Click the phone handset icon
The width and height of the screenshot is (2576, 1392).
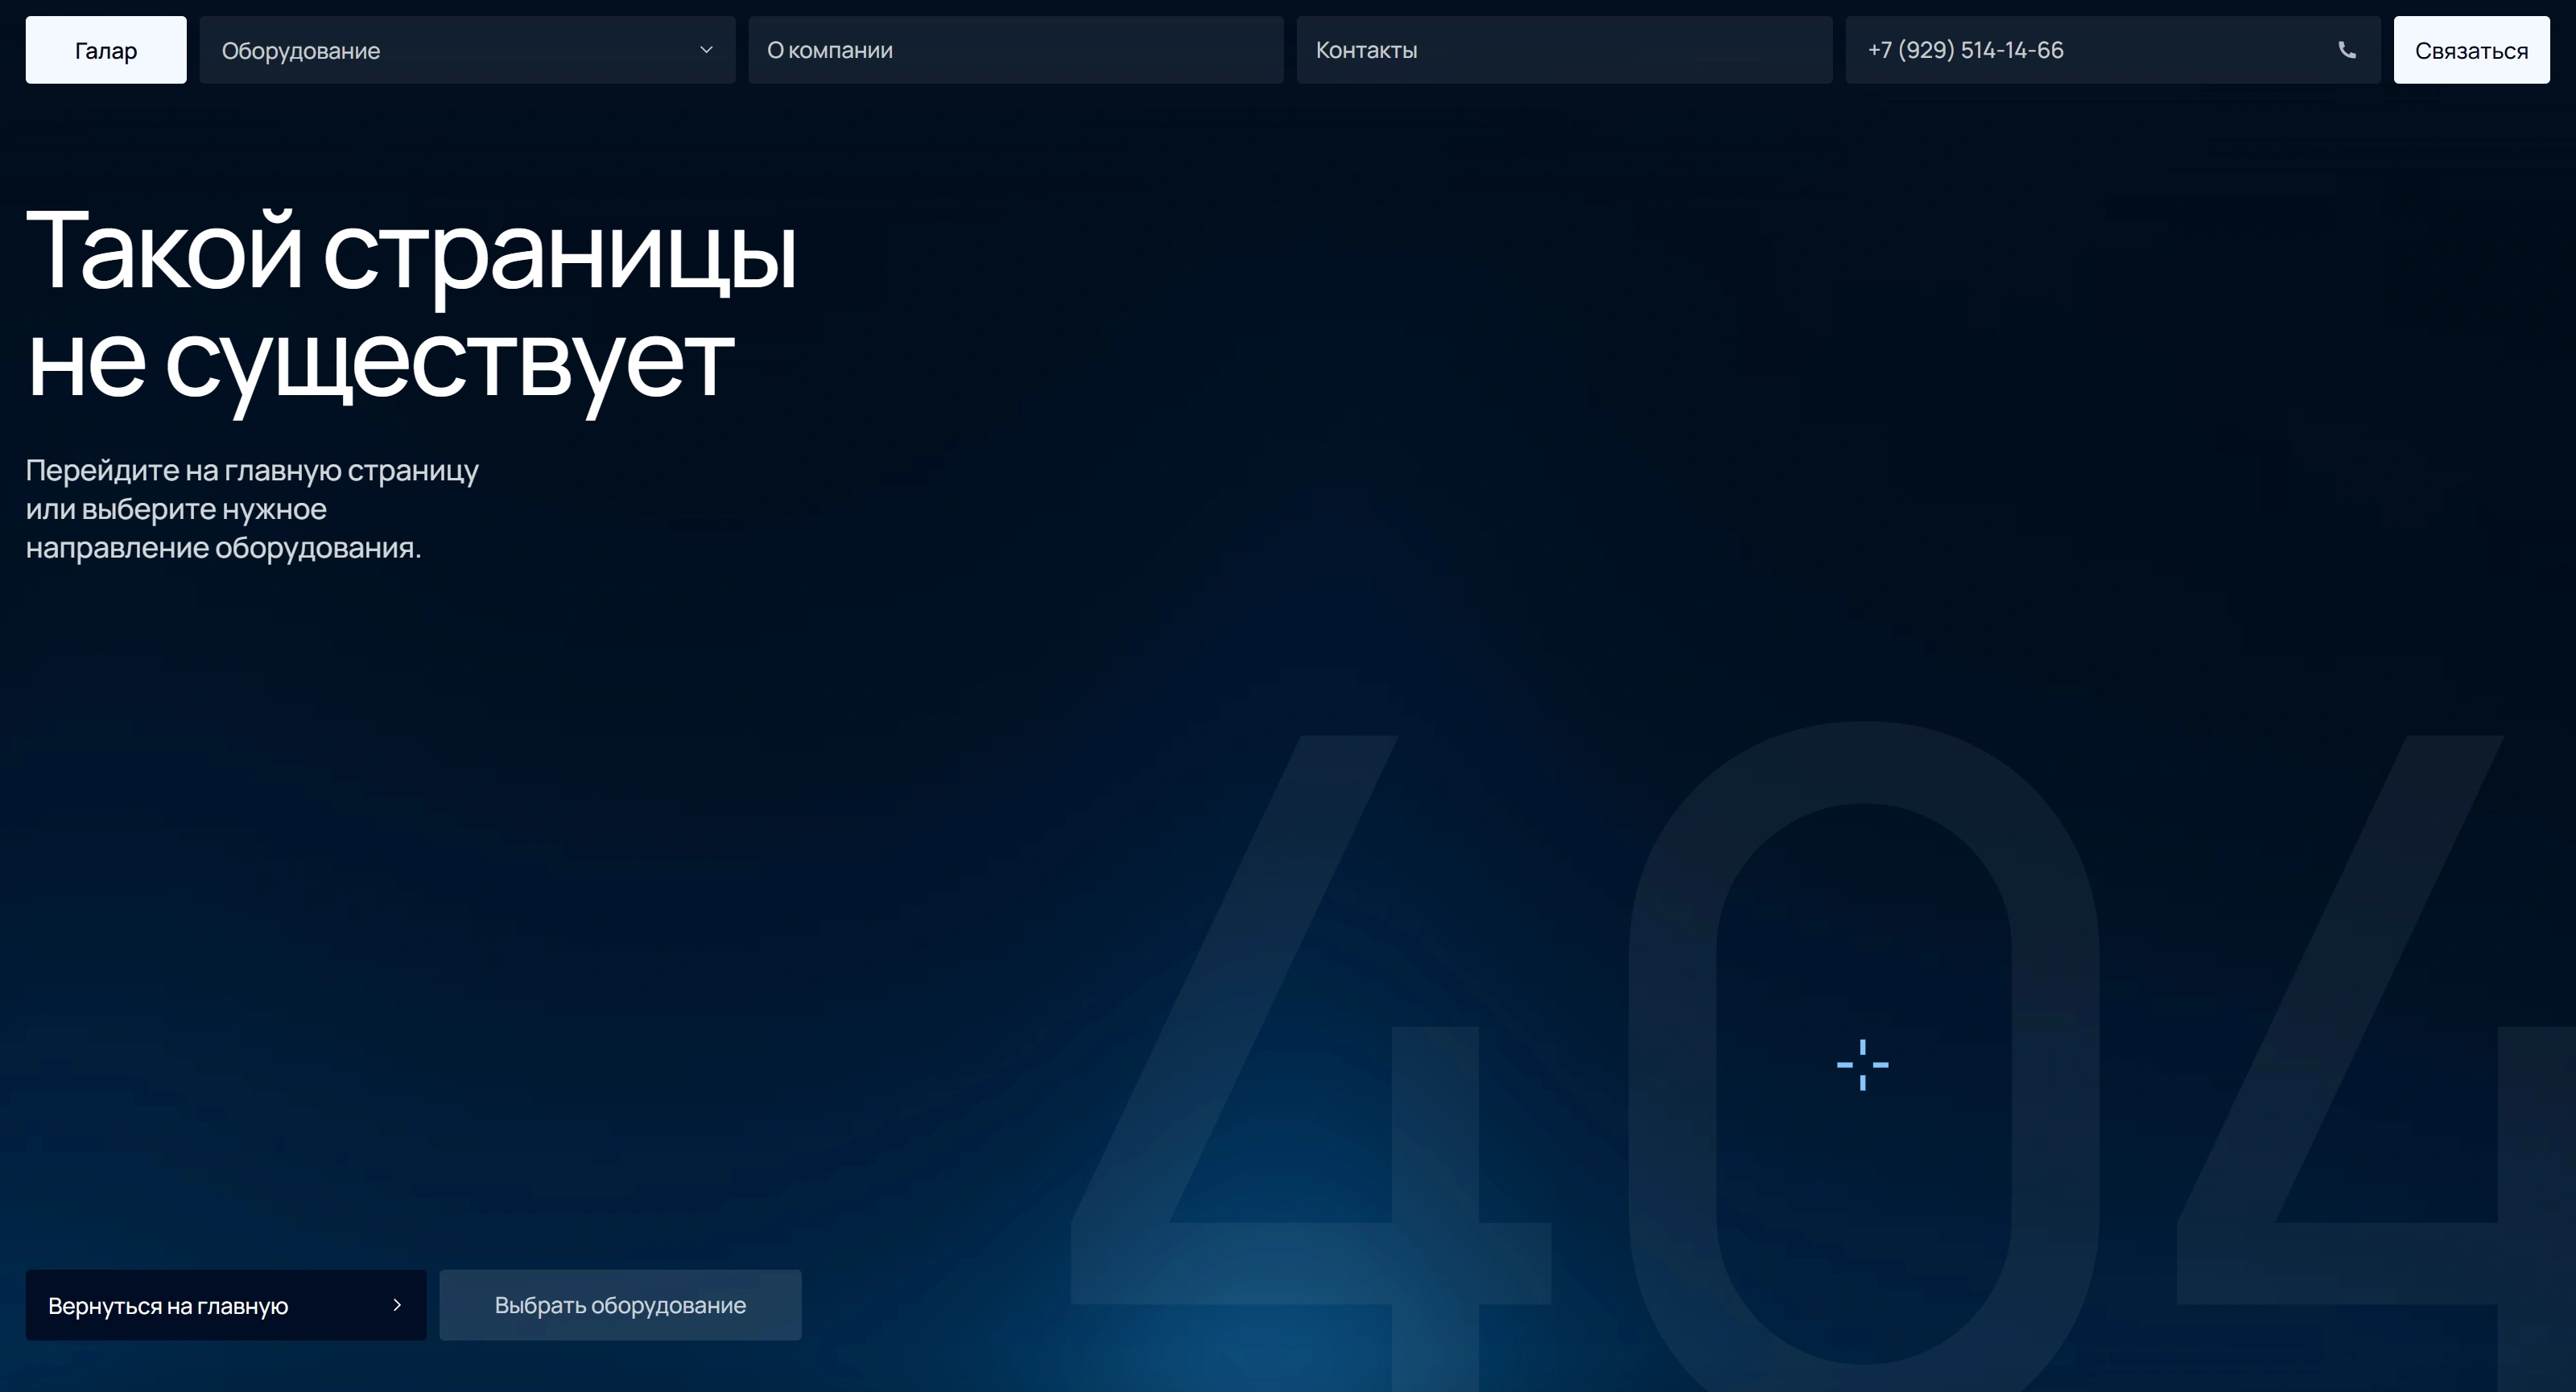(2347, 50)
